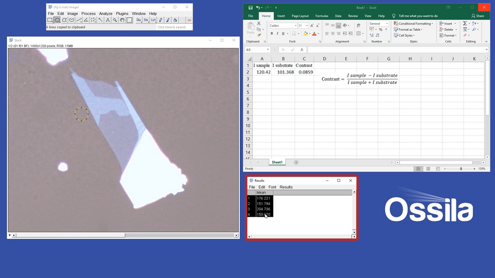Screen dimensions: 495x278
Task: Open the Font menu in Results window
Action: 272,187
